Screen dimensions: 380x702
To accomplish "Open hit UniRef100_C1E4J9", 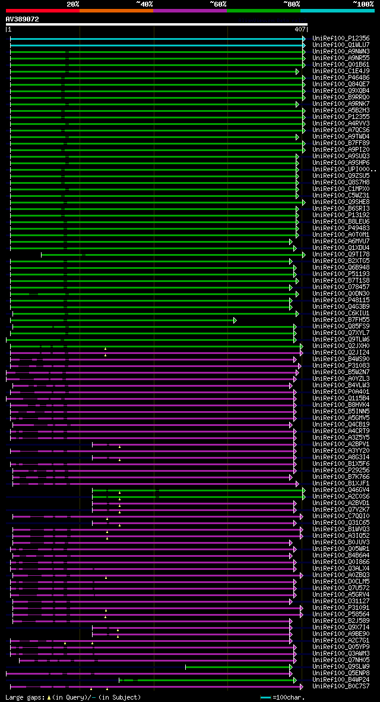I will pyautogui.click(x=341, y=71).
